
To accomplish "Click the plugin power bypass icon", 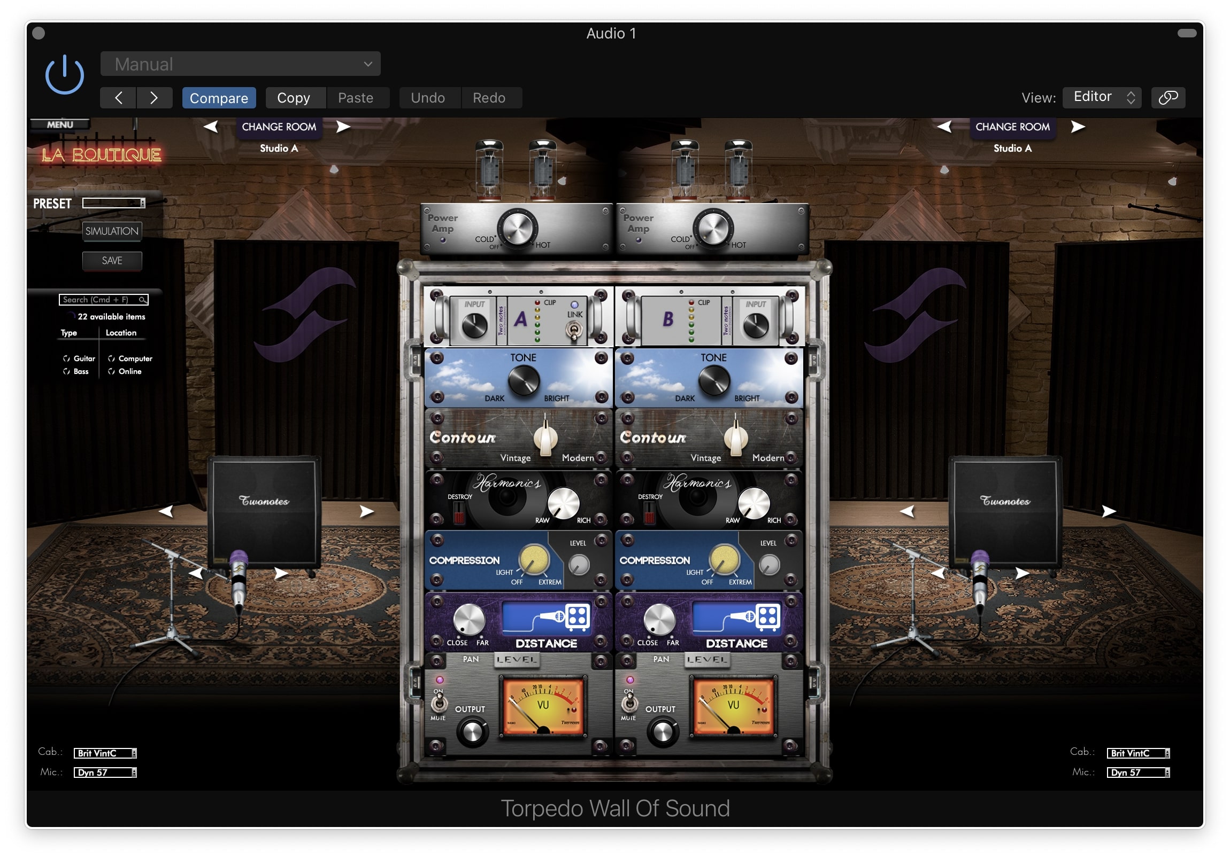I will pos(64,75).
